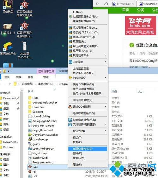Click 本地磁盘 (E:) in address breadcrumb

tap(46, 84)
